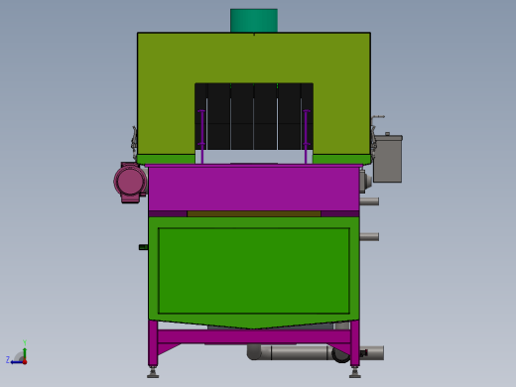Select the right purple vertical rod in opening

(306, 136)
